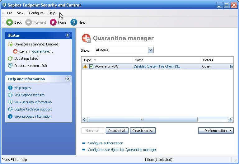
Task: Minimize the Sophos window
Action: [x=219, y=5]
